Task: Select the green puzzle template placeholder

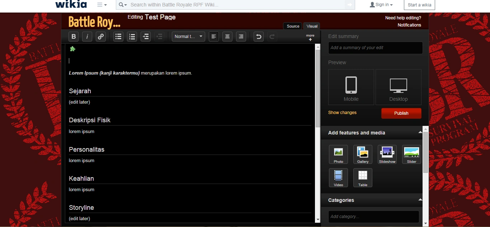Action: 72,49
